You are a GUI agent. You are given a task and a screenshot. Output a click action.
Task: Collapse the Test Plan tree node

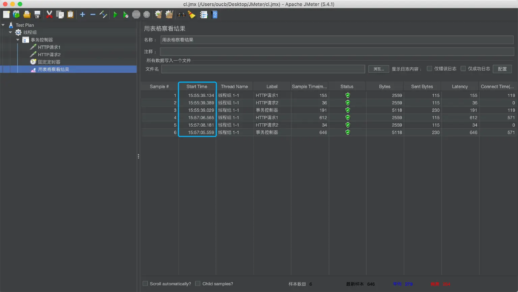(3, 25)
